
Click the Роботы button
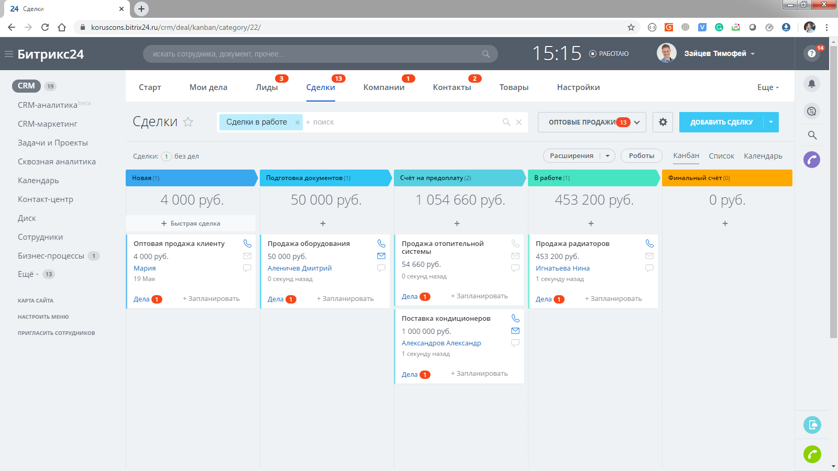click(641, 156)
